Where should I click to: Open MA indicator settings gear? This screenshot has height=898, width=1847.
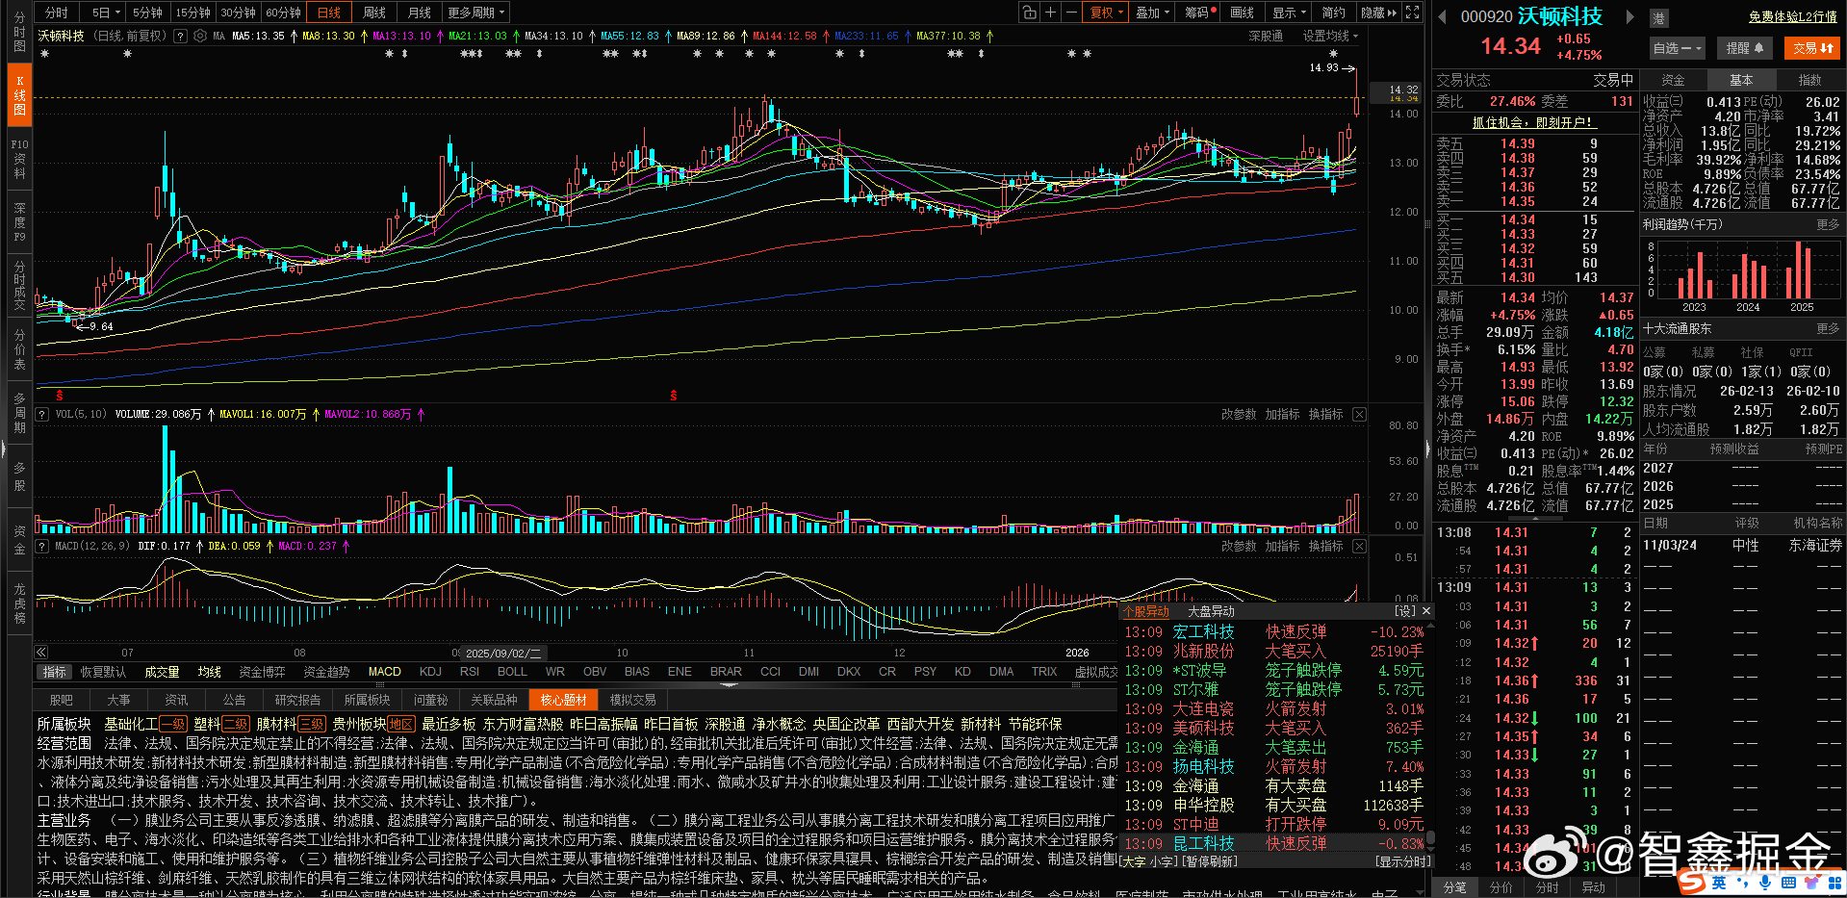tap(200, 36)
